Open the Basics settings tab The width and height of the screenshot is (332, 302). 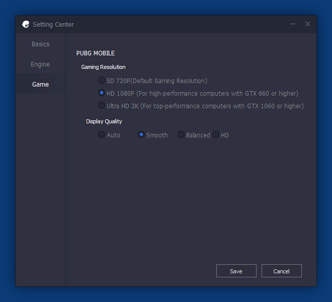click(x=40, y=44)
